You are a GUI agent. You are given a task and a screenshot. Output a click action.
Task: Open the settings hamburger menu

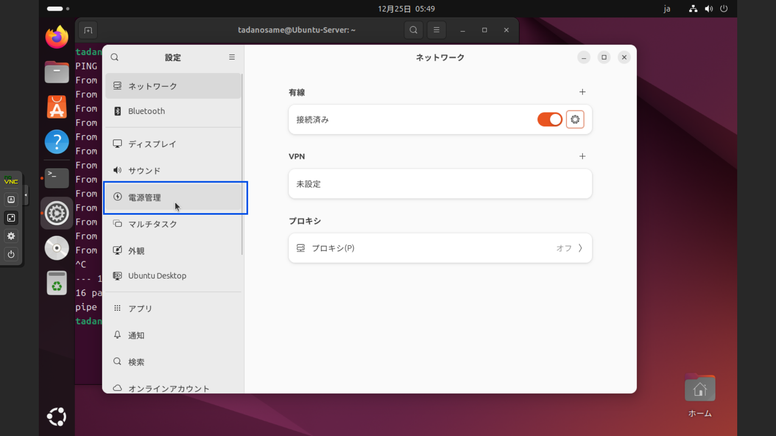click(x=232, y=57)
